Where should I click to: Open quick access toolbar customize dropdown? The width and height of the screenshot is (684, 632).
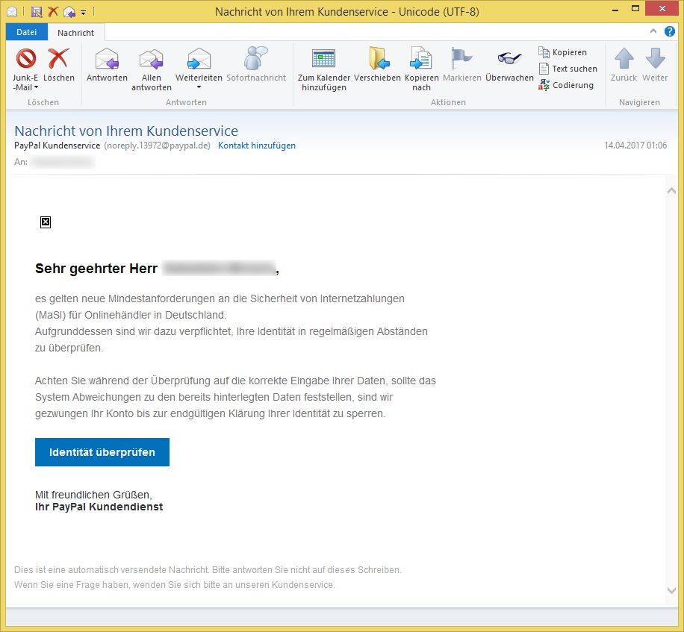84,12
